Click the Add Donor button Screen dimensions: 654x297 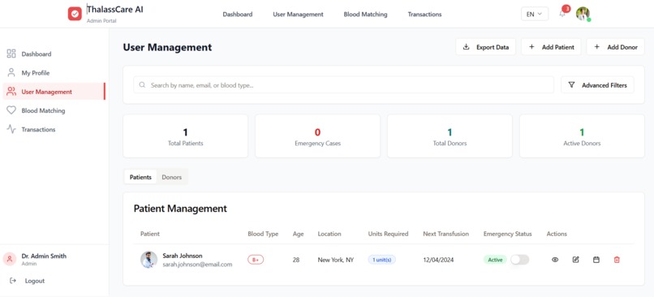[x=616, y=47]
